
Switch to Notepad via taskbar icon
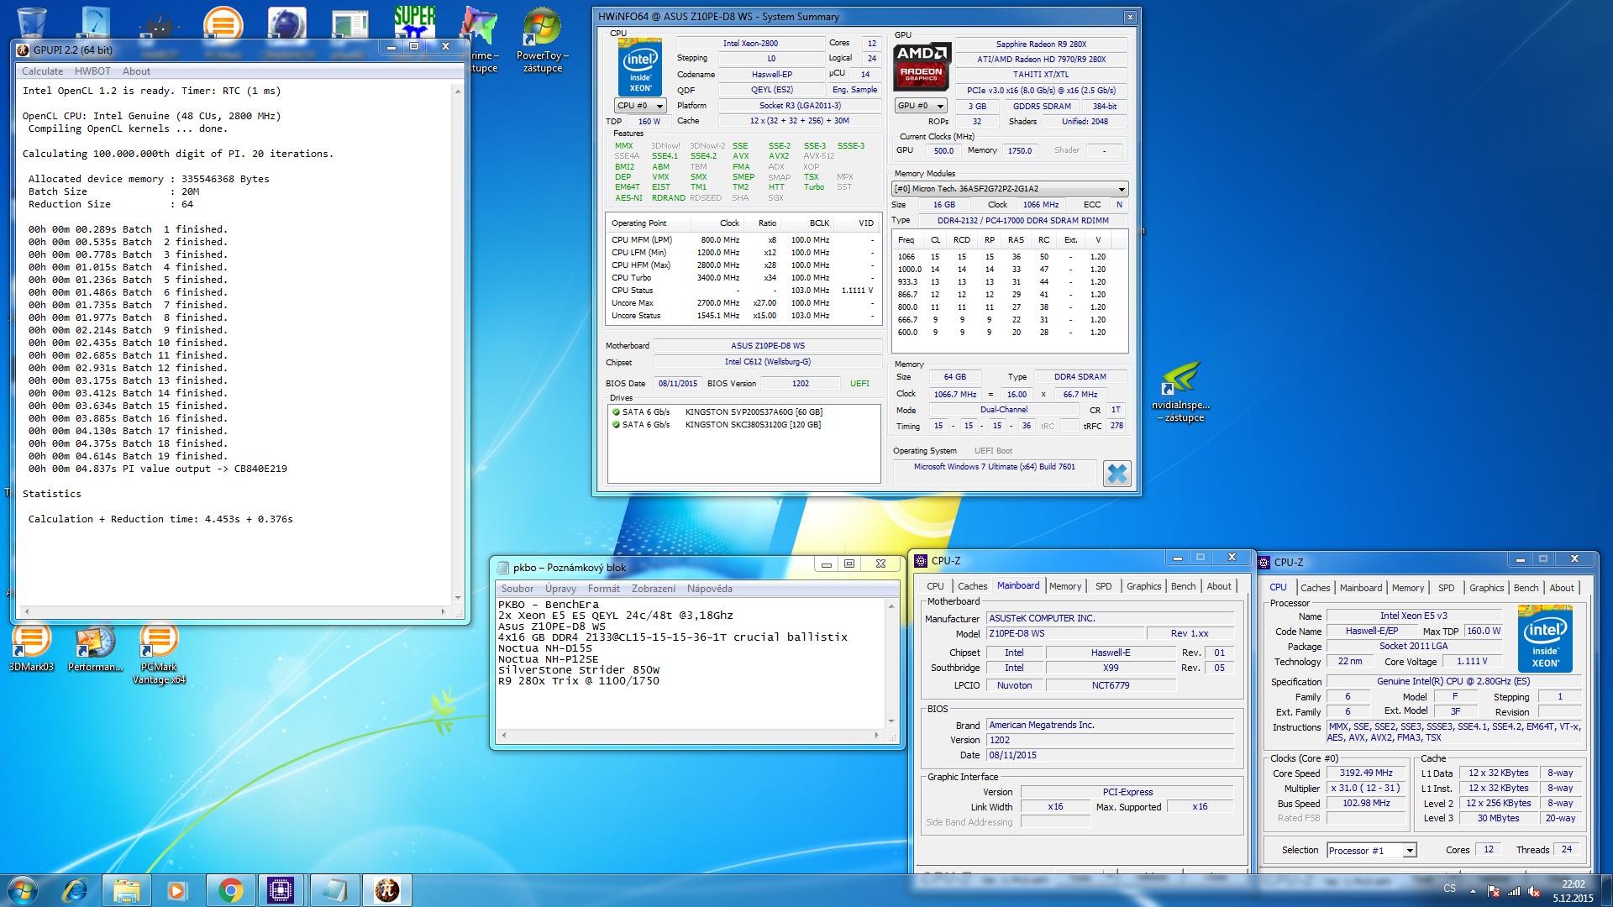point(334,889)
